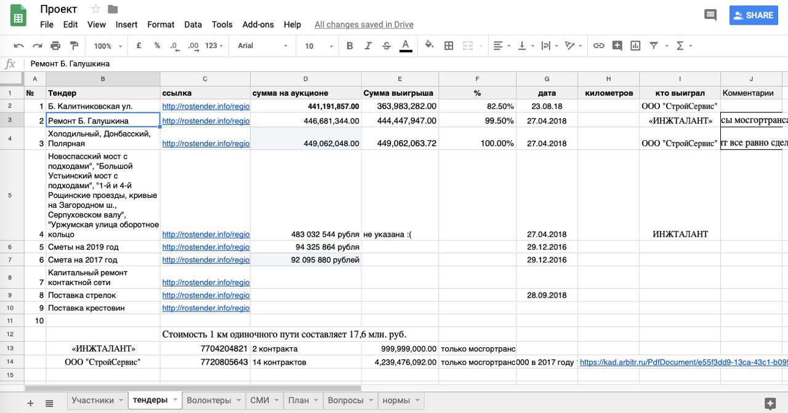Open the text color picker

click(x=406, y=45)
